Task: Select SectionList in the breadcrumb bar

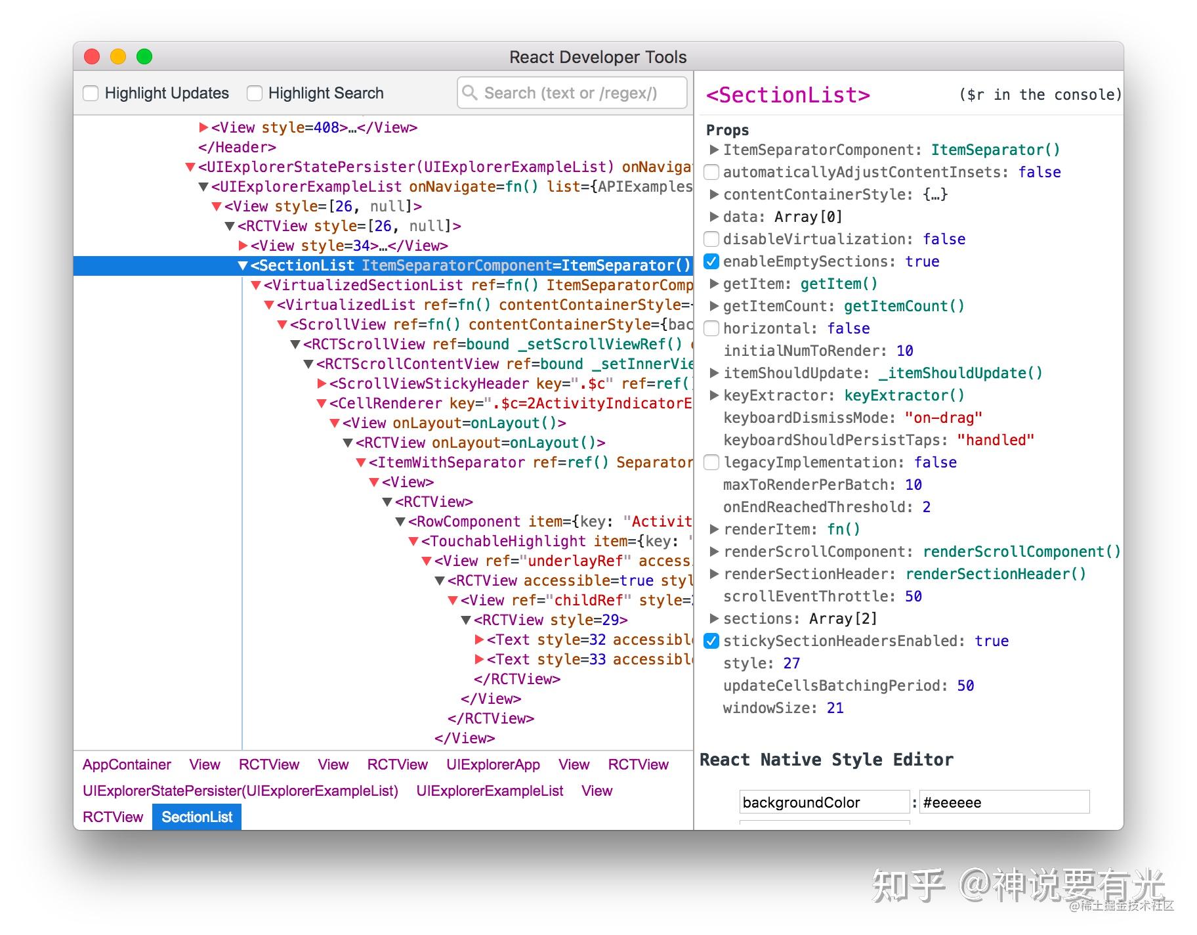Action: coord(196,816)
